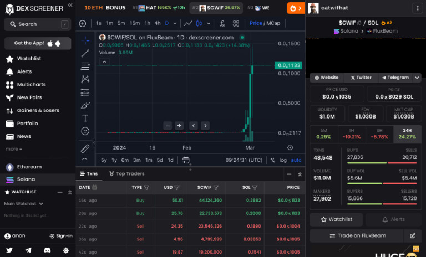Viewport: 426px width, 257px height.
Task: Select the 24H stats tab
Action: (x=407, y=134)
